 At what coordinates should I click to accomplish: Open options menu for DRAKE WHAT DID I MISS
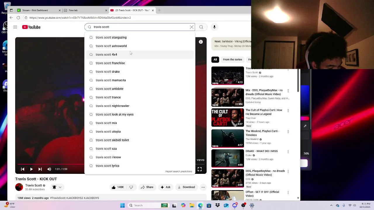click(288, 152)
